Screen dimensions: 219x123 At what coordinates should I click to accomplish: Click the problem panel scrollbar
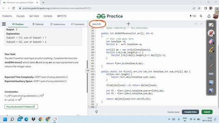point(87,77)
